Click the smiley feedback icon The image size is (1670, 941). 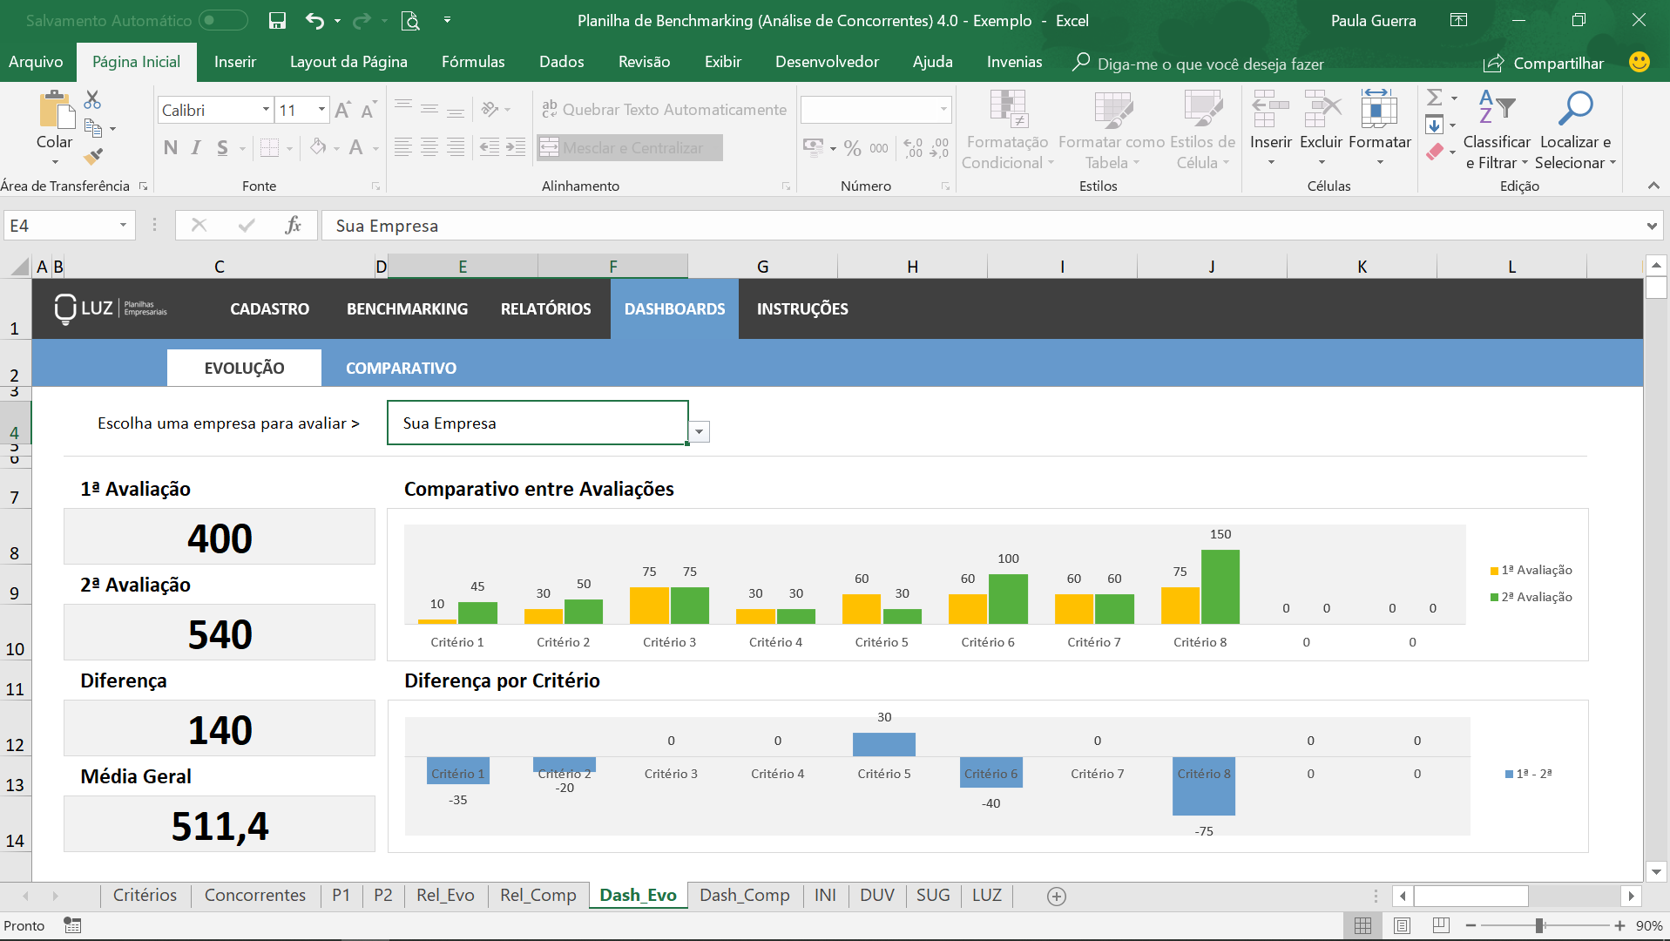pos(1640,62)
